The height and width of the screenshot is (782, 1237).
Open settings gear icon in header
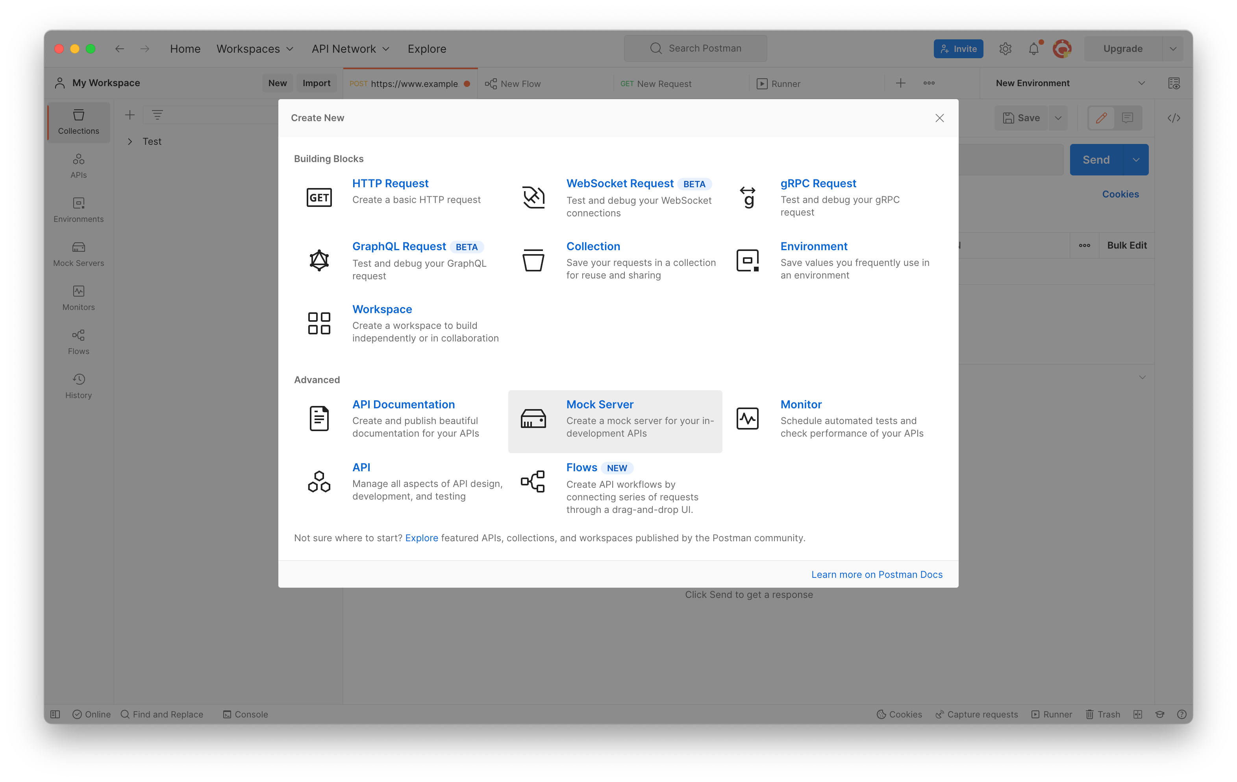click(1006, 49)
